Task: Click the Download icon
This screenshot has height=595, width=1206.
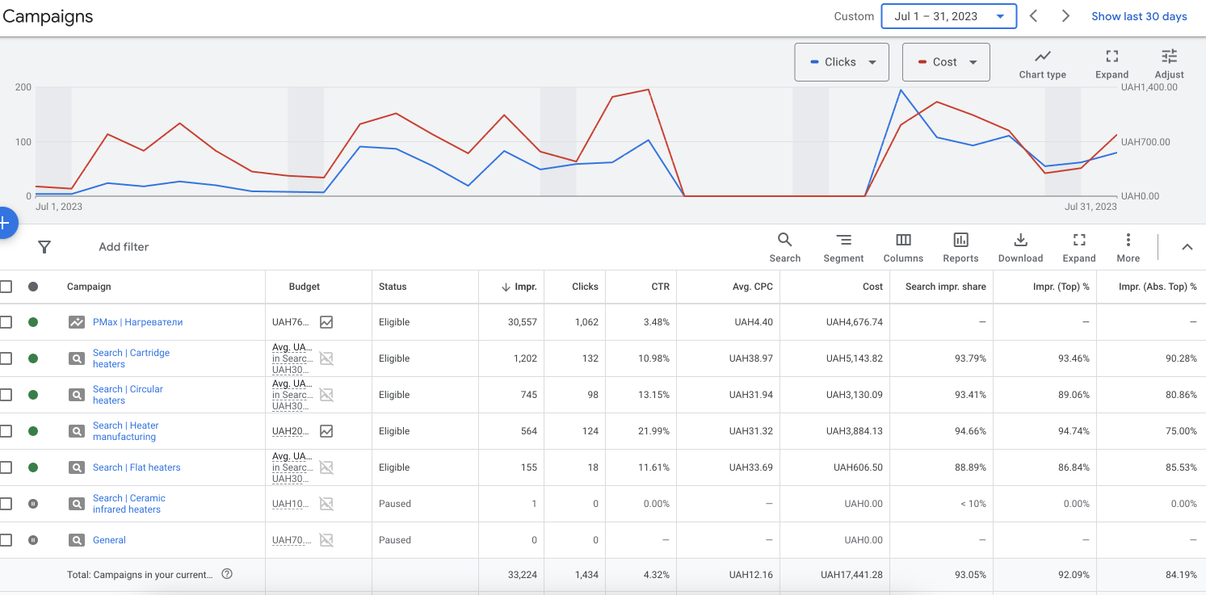Action: point(1020,241)
